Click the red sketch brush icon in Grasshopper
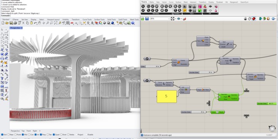 pos(184,19)
